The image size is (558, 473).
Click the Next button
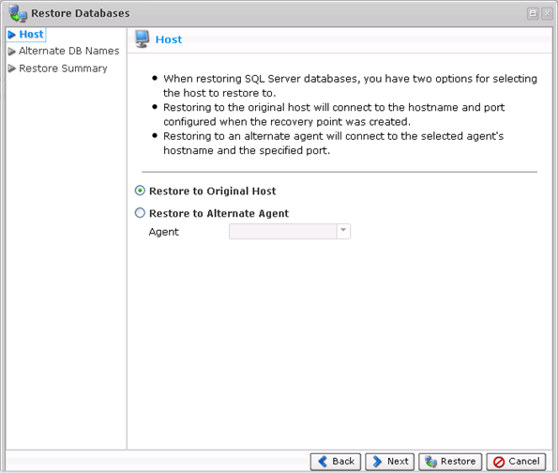coord(390,462)
